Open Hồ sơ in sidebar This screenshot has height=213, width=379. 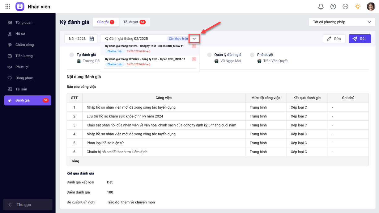pos(28,34)
